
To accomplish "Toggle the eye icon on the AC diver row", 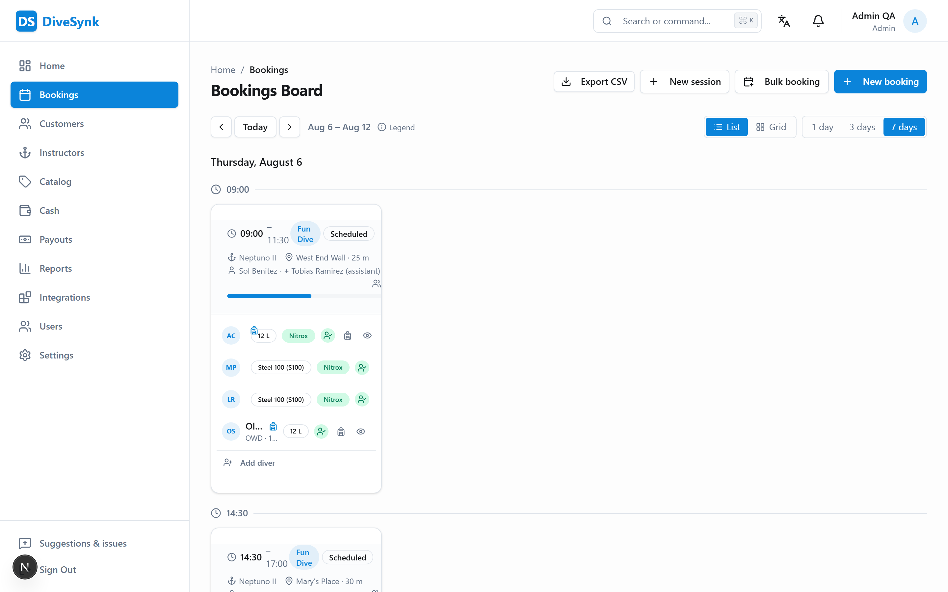I will coord(367,335).
